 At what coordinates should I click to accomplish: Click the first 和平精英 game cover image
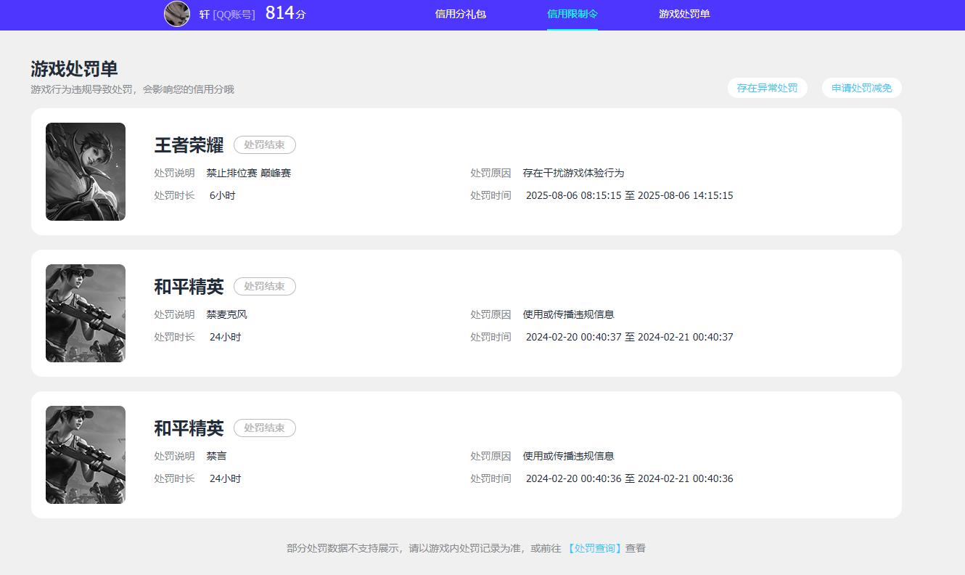pos(85,313)
